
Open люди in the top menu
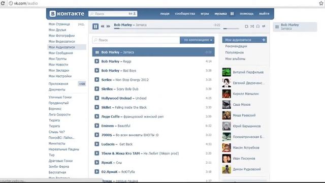(x=165, y=14)
